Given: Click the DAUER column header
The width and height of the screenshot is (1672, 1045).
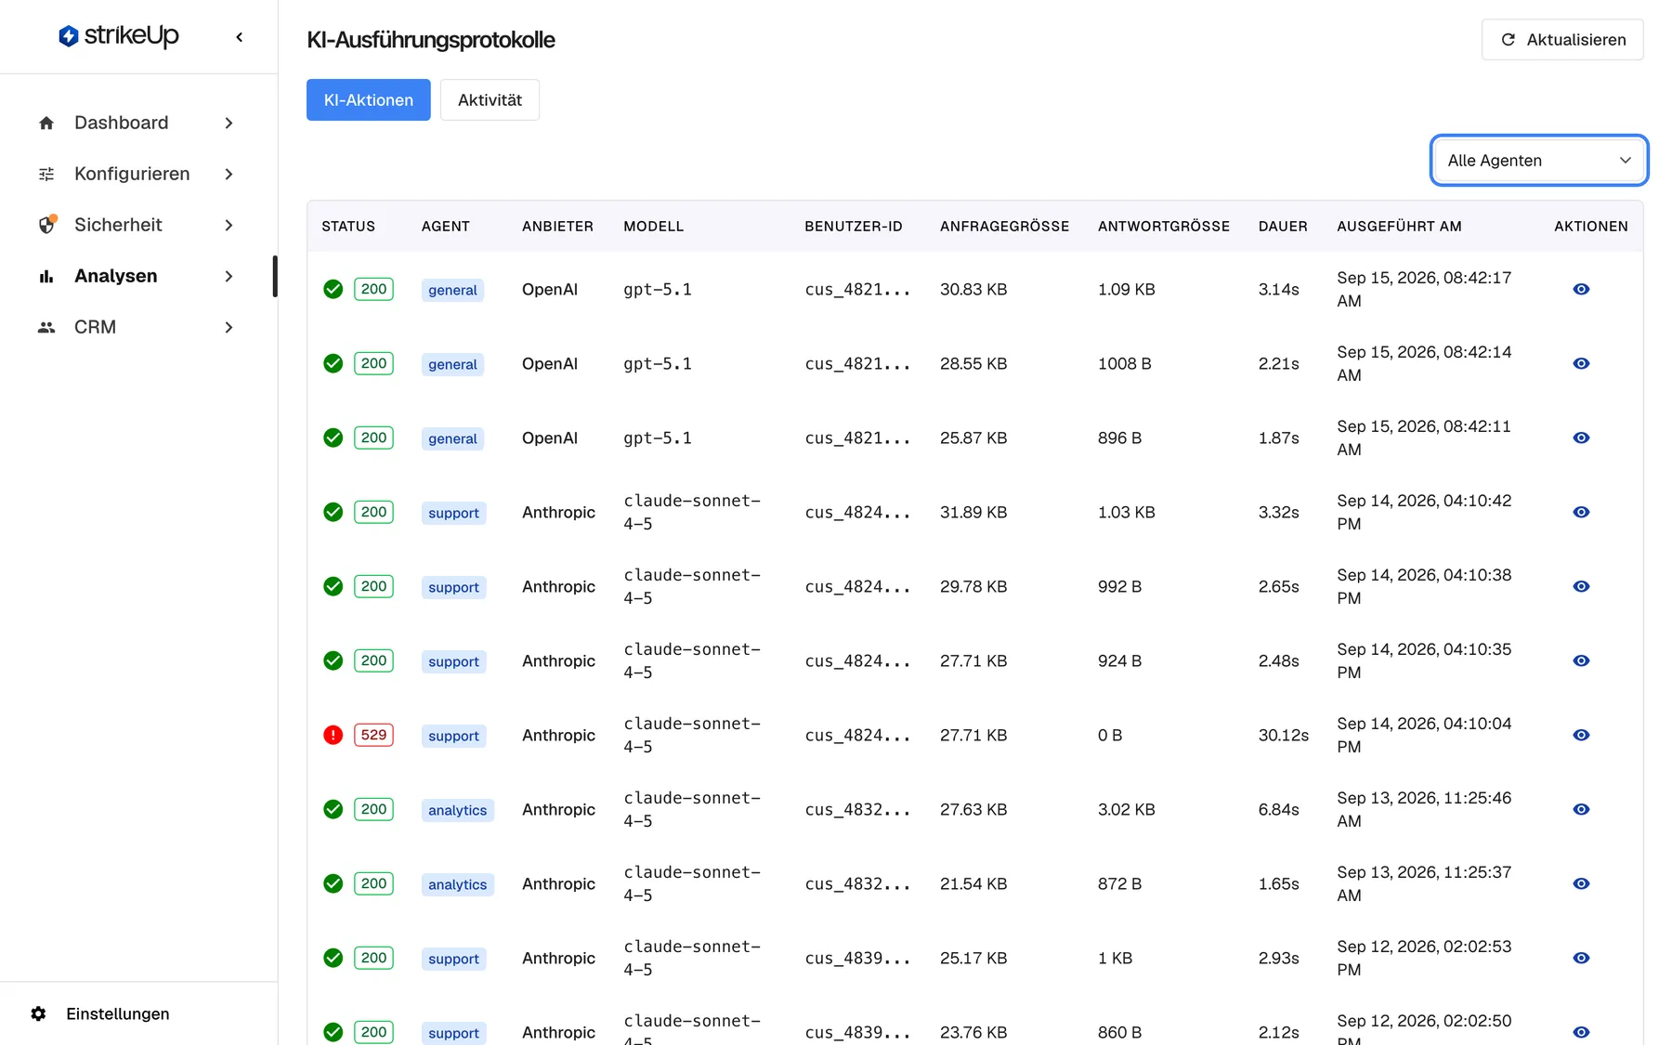Looking at the screenshot, I should click(1283, 227).
